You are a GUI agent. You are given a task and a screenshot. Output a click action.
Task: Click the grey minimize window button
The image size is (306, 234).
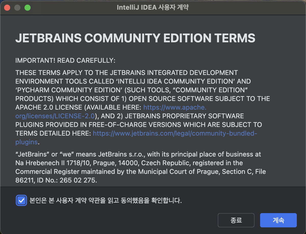(x=17, y=8)
